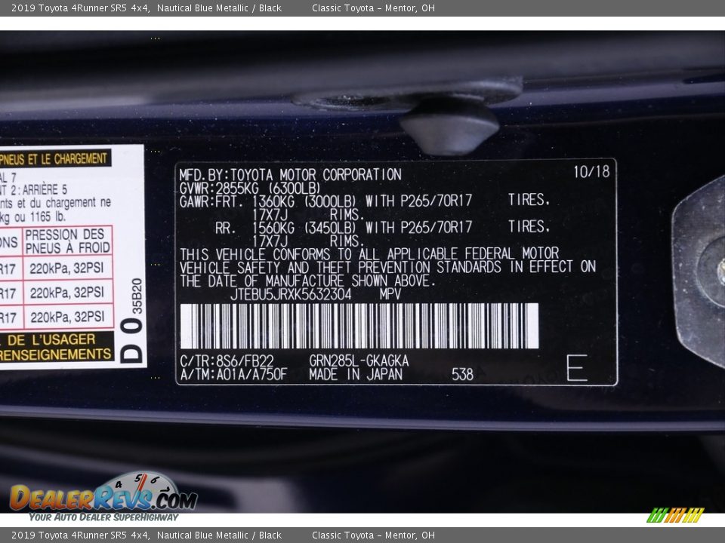Image resolution: width=725 pixels, height=543 pixels.
Task: Click the Your Auto Dealer SuperHighway tagline
Action: [x=103, y=517]
